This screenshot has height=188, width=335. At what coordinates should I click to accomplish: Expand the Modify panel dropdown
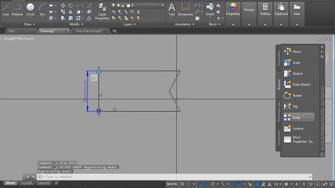point(76,25)
